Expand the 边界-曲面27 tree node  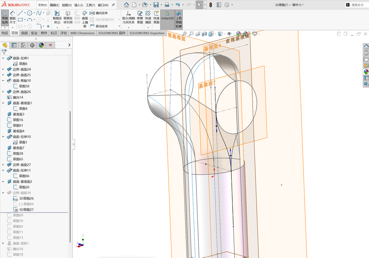(x=3, y=165)
